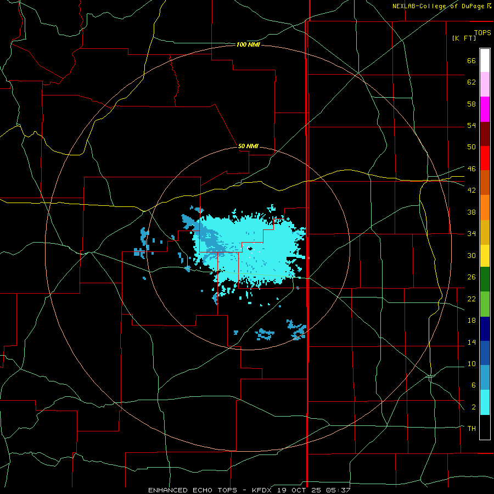494x494 pixels.
Task: Click the magenta 58 kft legend swatch
Action: (x=485, y=109)
